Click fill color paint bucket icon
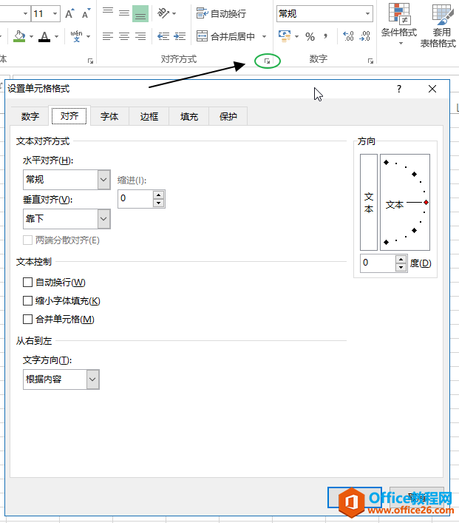459x523 pixels. click(19, 36)
